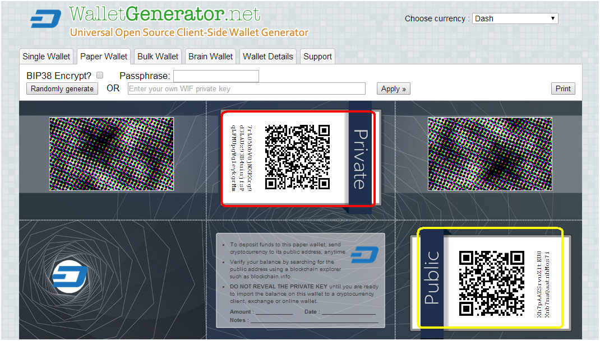This screenshot has height=341, width=600.
Task: Enable the BIP38 Encrypt checkbox
Action: [x=100, y=75]
